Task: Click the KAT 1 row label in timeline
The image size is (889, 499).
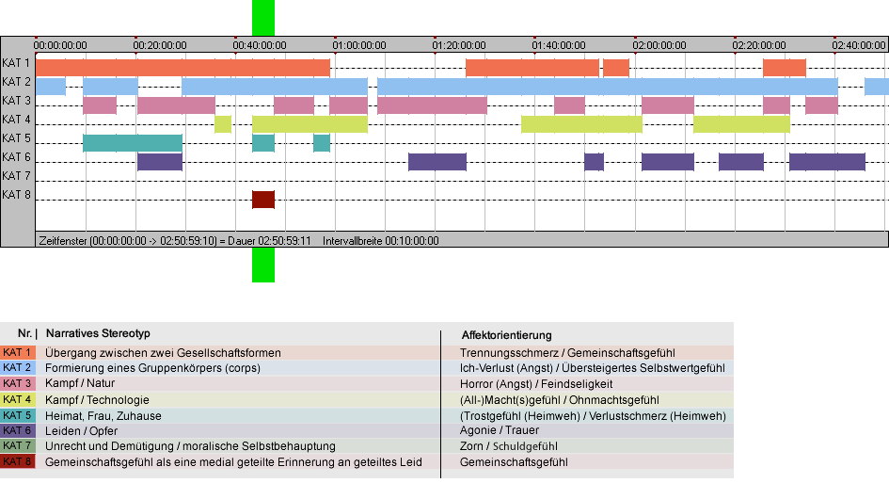Action: [16, 63]
